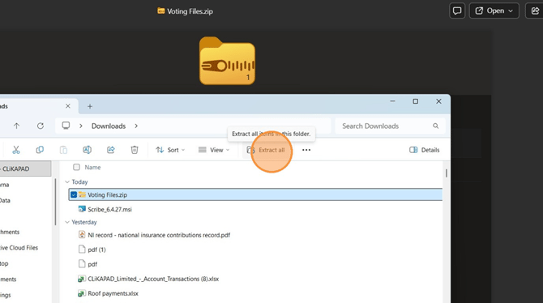Viewport: 543px width, 303px height.
Task: Collapse the Yesterday group
Action: pos(67,222)
